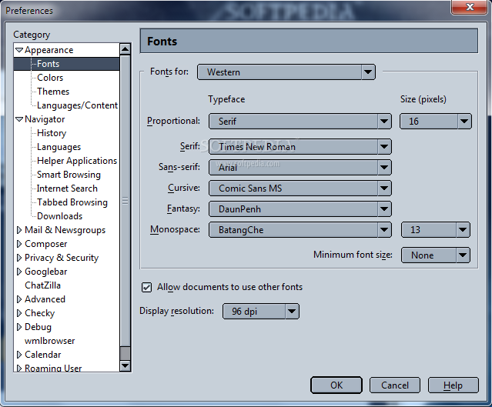Open the Fantasy DaunPenh dropdown
This screenshot has height=407, width=492.
pyautogui.click(x=300, y=209)
